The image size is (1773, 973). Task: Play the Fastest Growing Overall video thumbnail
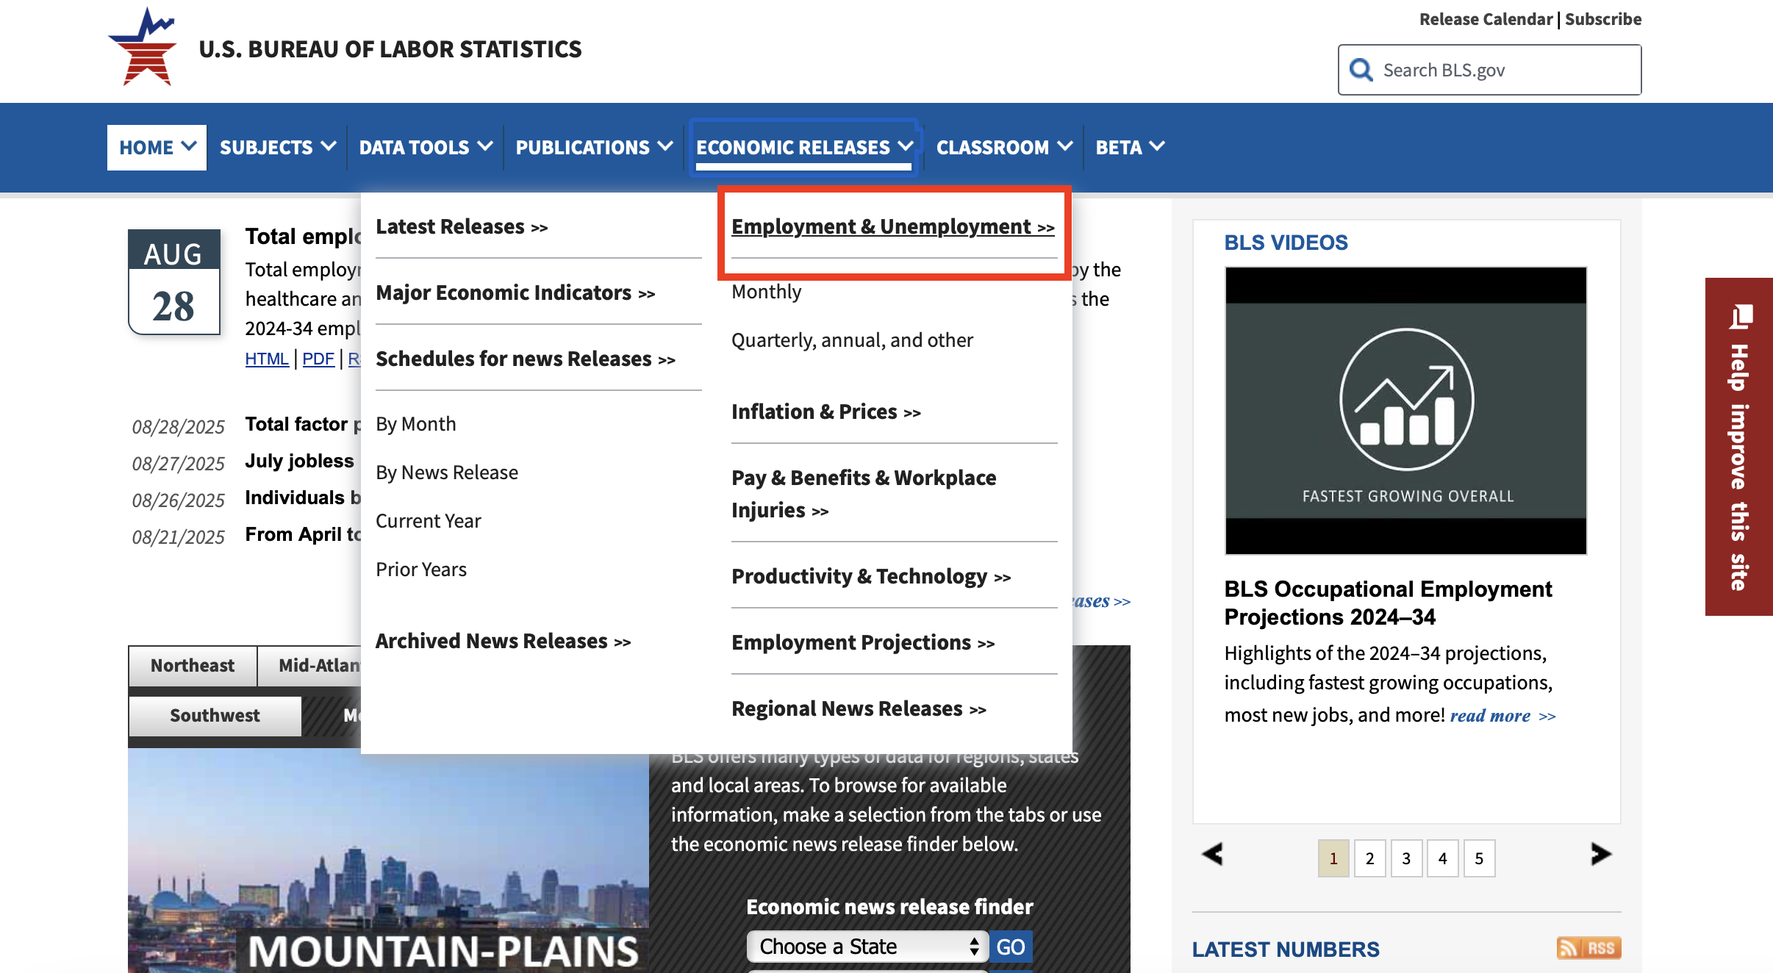pyautogui.click(x=1405, y=410)
